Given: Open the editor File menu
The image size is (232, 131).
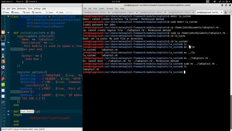Looking at the screenshot, I should coord(4,9).
